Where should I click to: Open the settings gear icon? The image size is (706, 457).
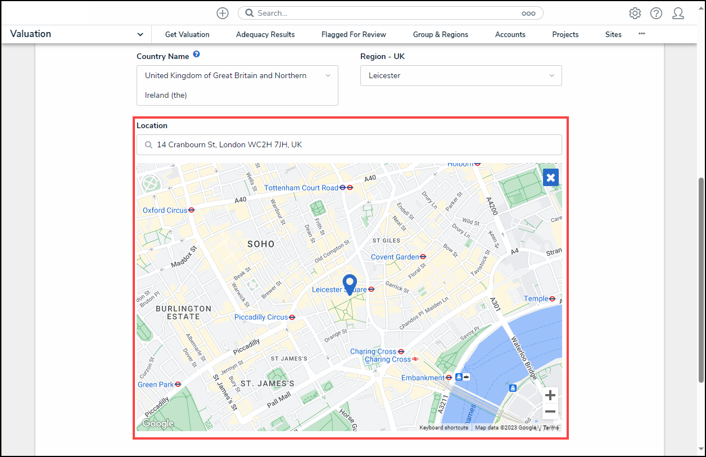635,13
